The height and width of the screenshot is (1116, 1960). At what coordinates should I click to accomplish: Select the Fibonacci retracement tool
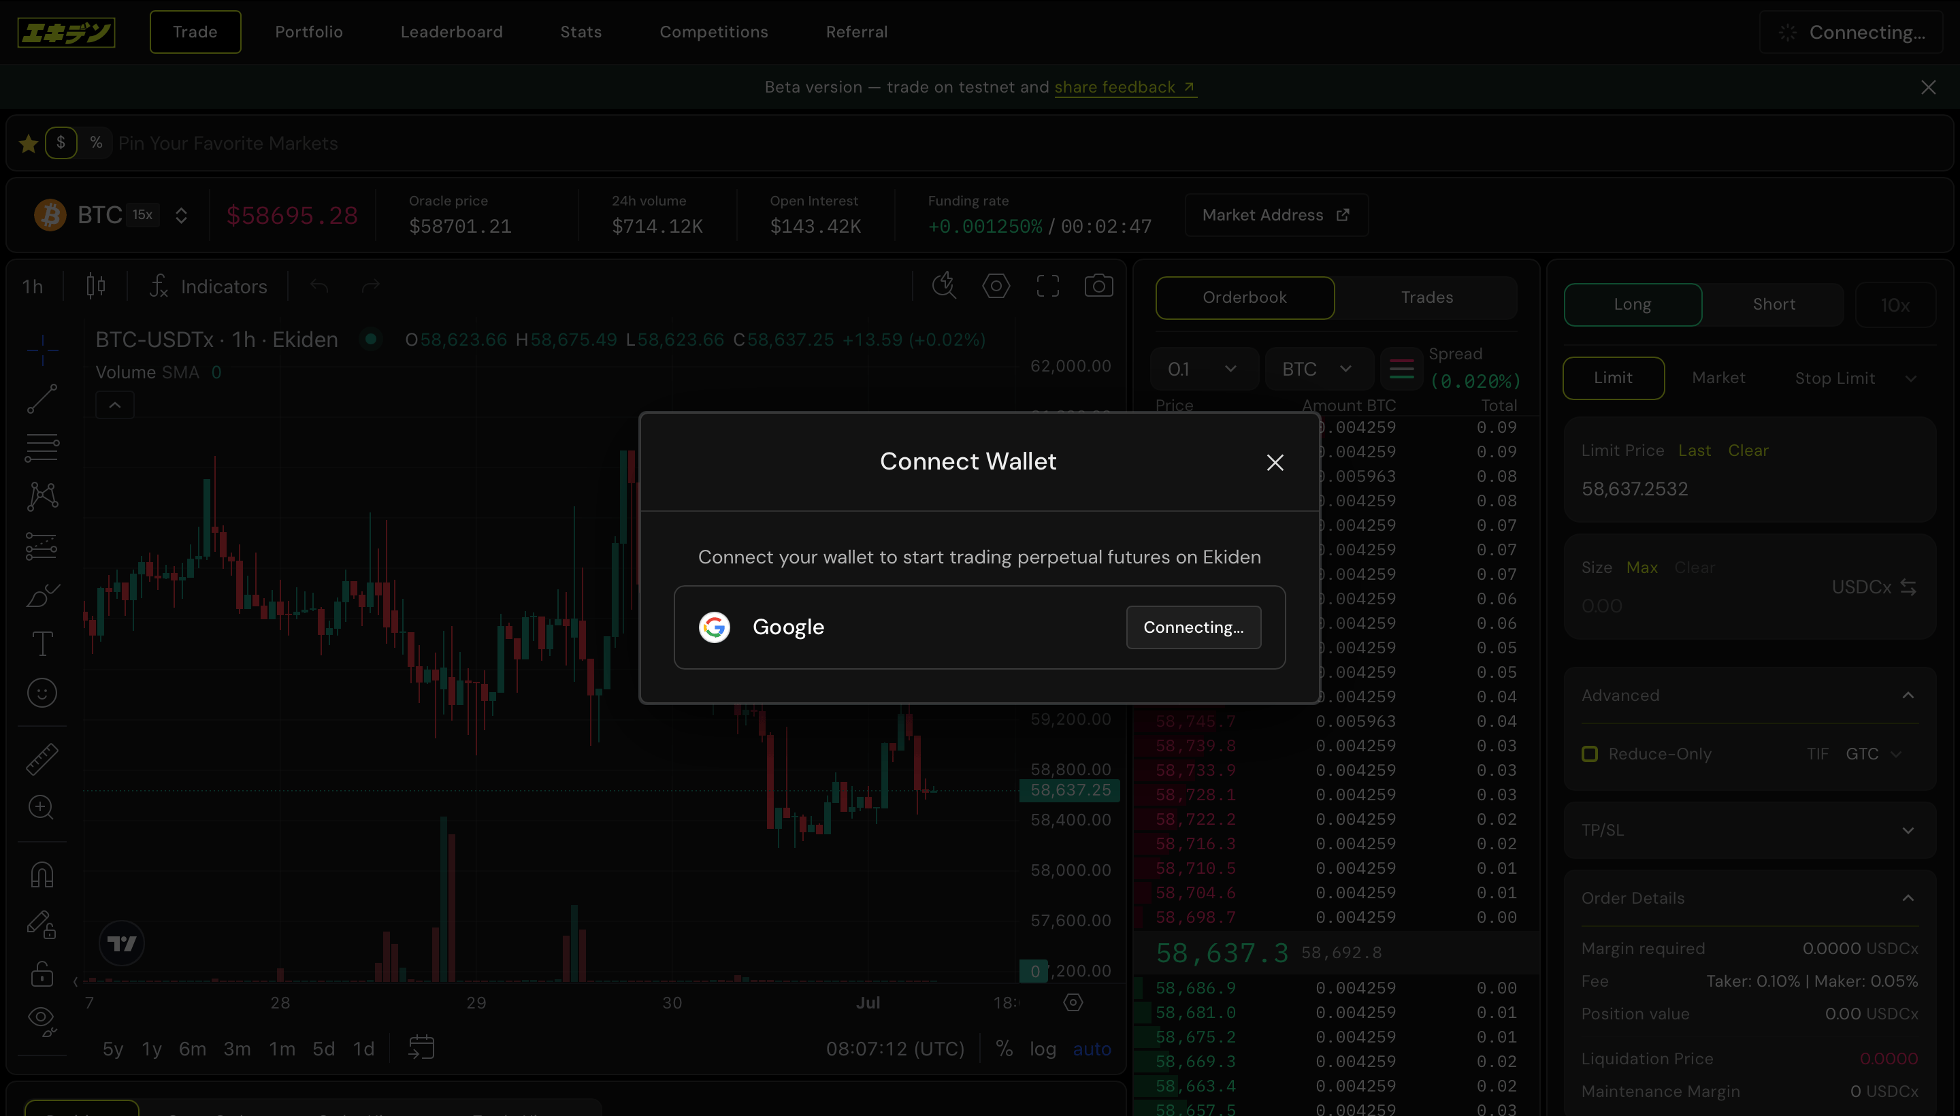42,448
